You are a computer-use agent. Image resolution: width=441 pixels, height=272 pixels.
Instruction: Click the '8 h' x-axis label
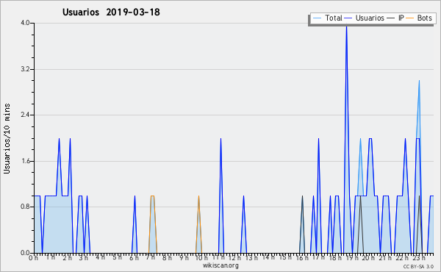pyautogui.click(x=167, y=257)
